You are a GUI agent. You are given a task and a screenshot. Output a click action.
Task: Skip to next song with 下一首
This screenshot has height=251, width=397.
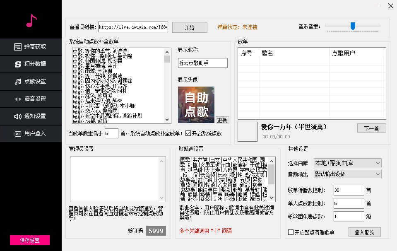click(371, 128)
